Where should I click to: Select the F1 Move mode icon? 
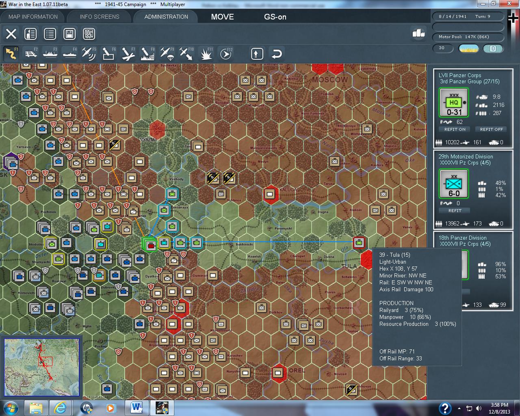[x=11, y=54]
